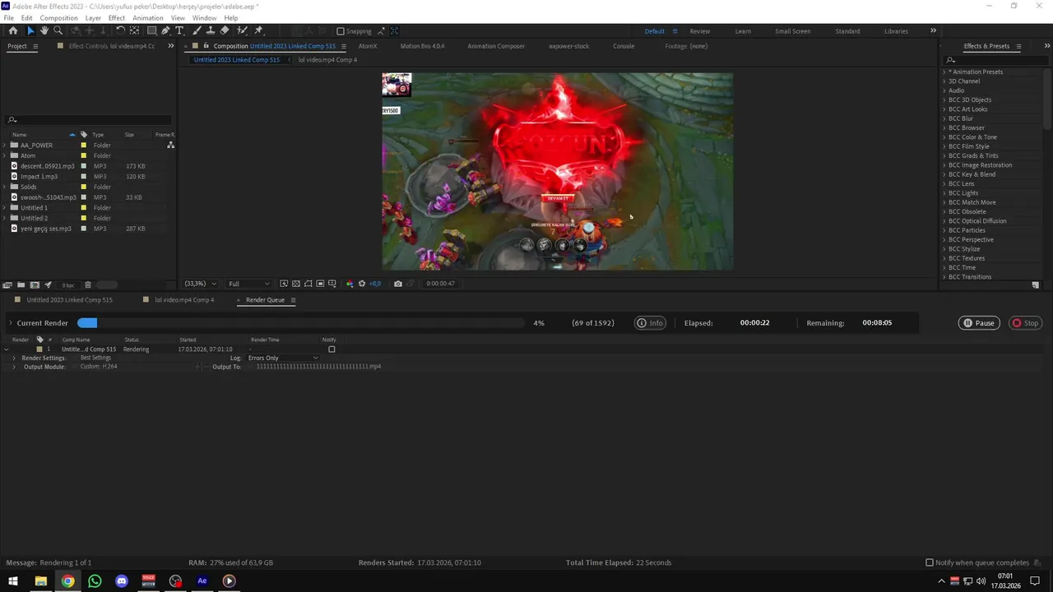Click yellow label swatch of Atom folder
Viewport: 1053px width, 592px height.
click(x=83, y=155)
